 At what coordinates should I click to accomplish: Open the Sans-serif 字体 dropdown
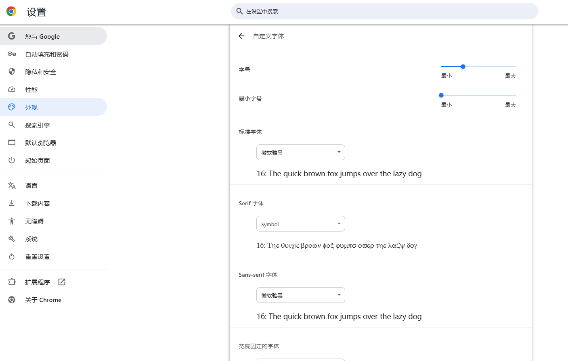point(301,295)
